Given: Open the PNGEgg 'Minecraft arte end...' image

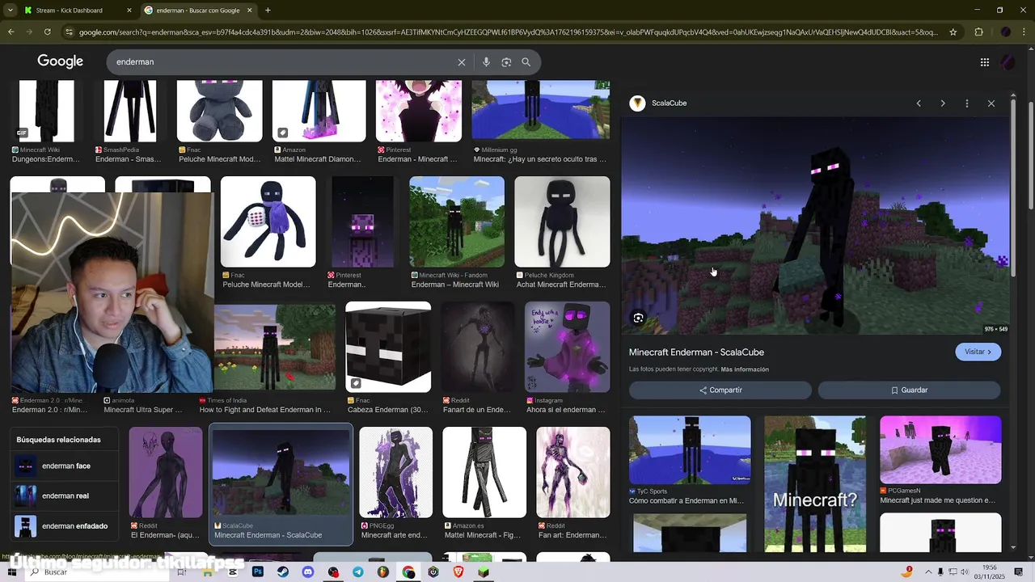Looking at the screenshot, I should click(395, 473).
